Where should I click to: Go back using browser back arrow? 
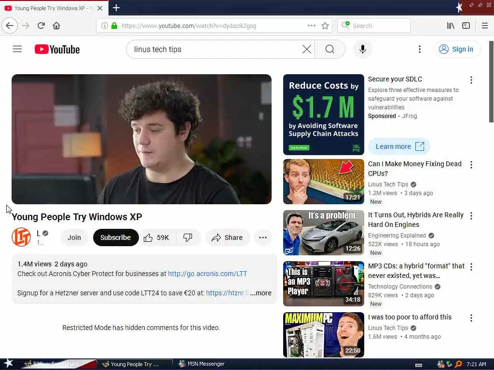pos(10,26)
